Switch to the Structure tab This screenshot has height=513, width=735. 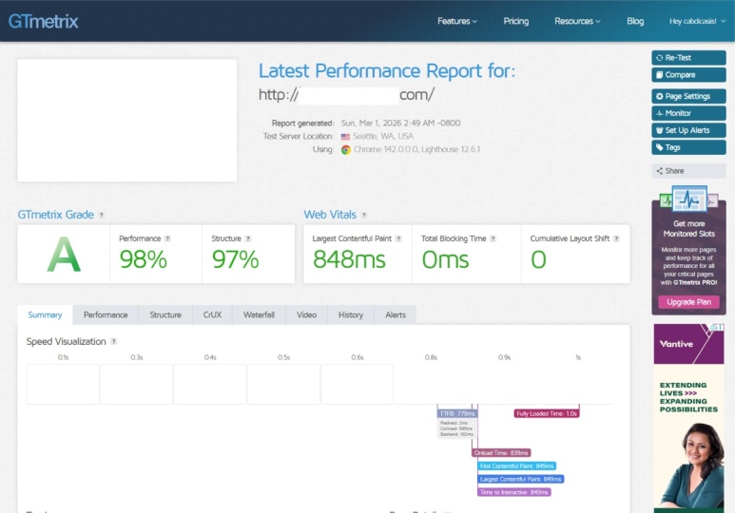tap(165, 314)
